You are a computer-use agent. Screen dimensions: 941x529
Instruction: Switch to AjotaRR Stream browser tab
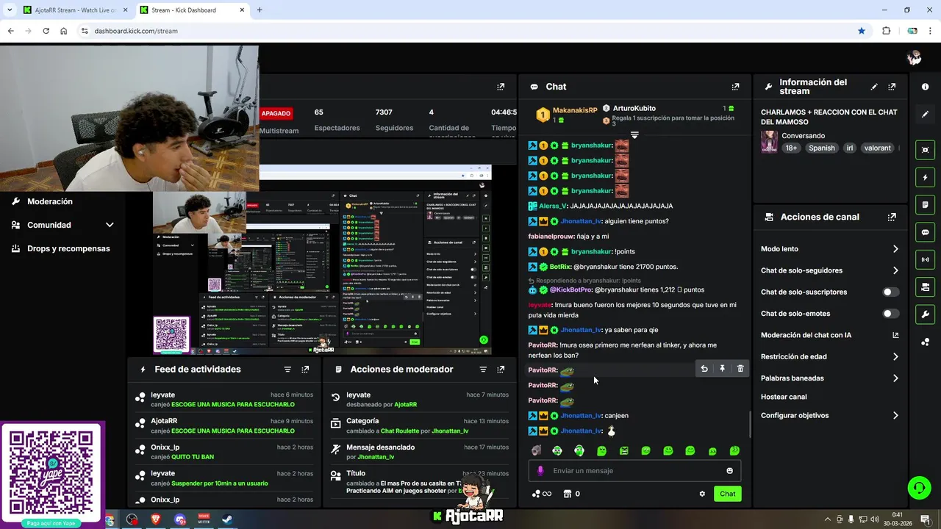74,10
